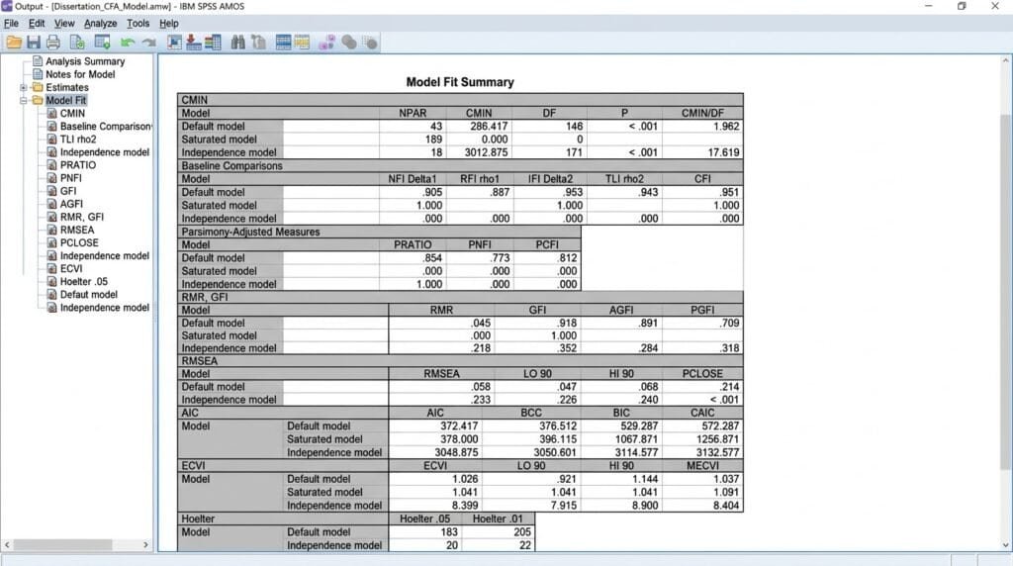Click the colored bars grid toolbar icon
Image resolution: width=1013 pixels, height=566 pixels.
pyautogui.click(x=213, y=43)
